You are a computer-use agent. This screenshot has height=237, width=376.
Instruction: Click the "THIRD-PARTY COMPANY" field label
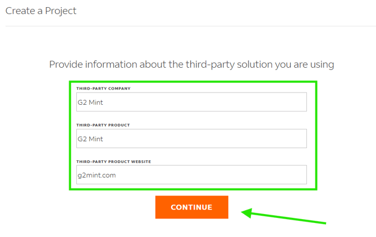coord(103,89)
